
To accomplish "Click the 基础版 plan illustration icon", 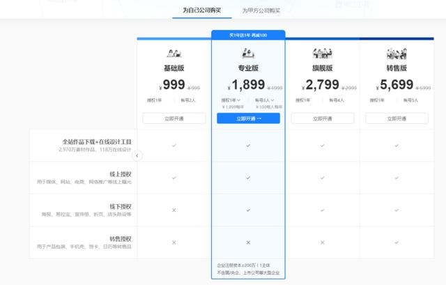I will coord(174,54).
